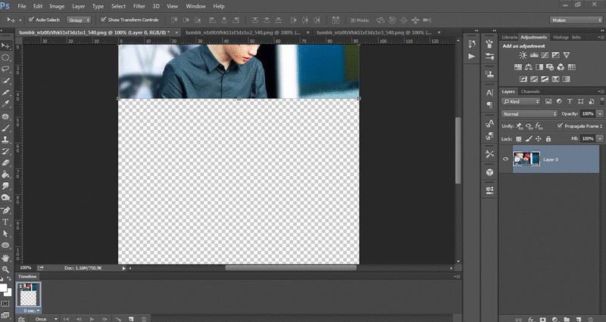Open the Layer menu

[x=79, y=6]
